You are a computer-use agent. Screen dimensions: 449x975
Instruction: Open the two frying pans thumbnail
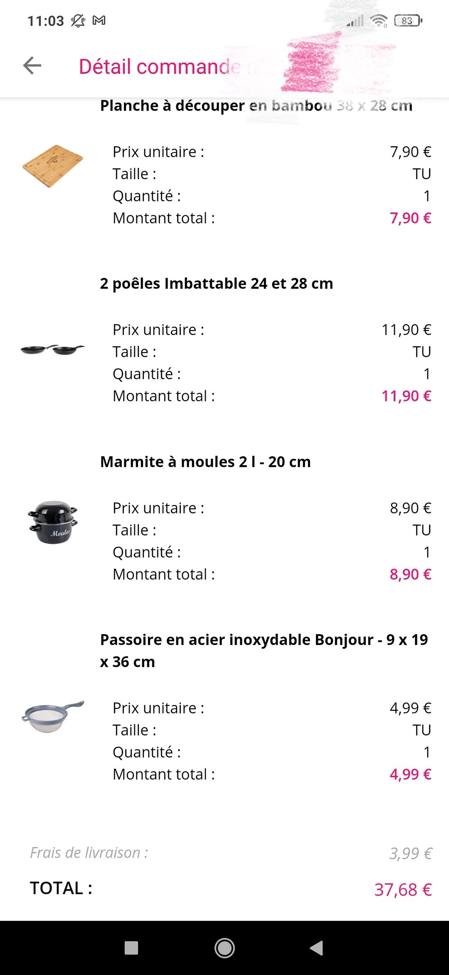(53, 349)
